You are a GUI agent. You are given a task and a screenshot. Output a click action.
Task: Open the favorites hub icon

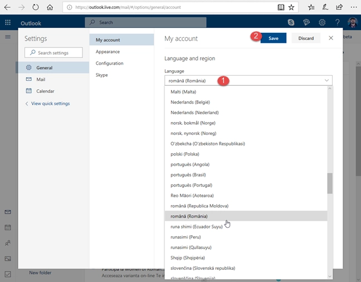pos(311,7)
